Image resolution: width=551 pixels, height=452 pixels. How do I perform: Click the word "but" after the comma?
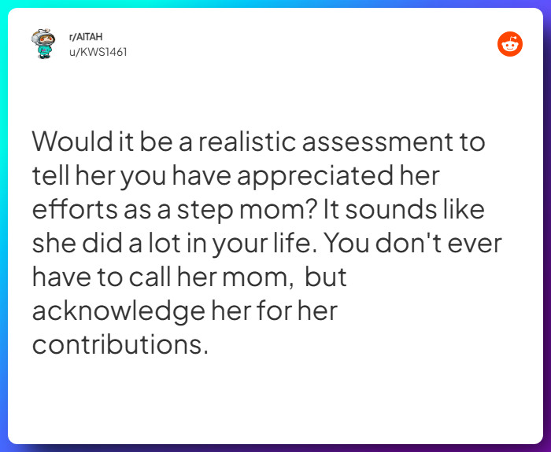[325, 277]
